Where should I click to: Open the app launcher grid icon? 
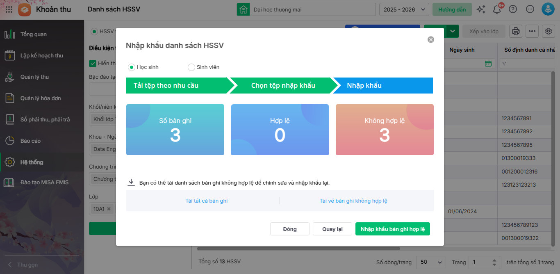(9, 9)
